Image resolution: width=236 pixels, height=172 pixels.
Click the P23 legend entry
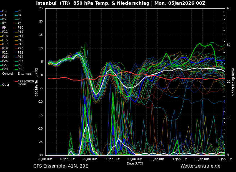pyautogui.click(x=5, y=57)
